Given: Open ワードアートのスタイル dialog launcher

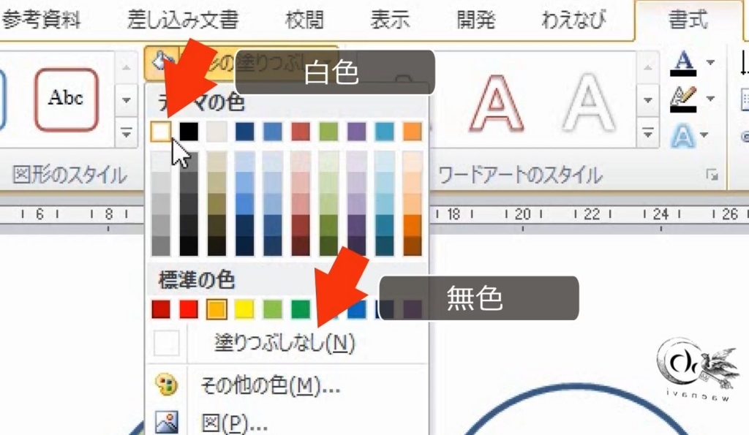Looking at the screenshot, I should click(x=712, y=175).
